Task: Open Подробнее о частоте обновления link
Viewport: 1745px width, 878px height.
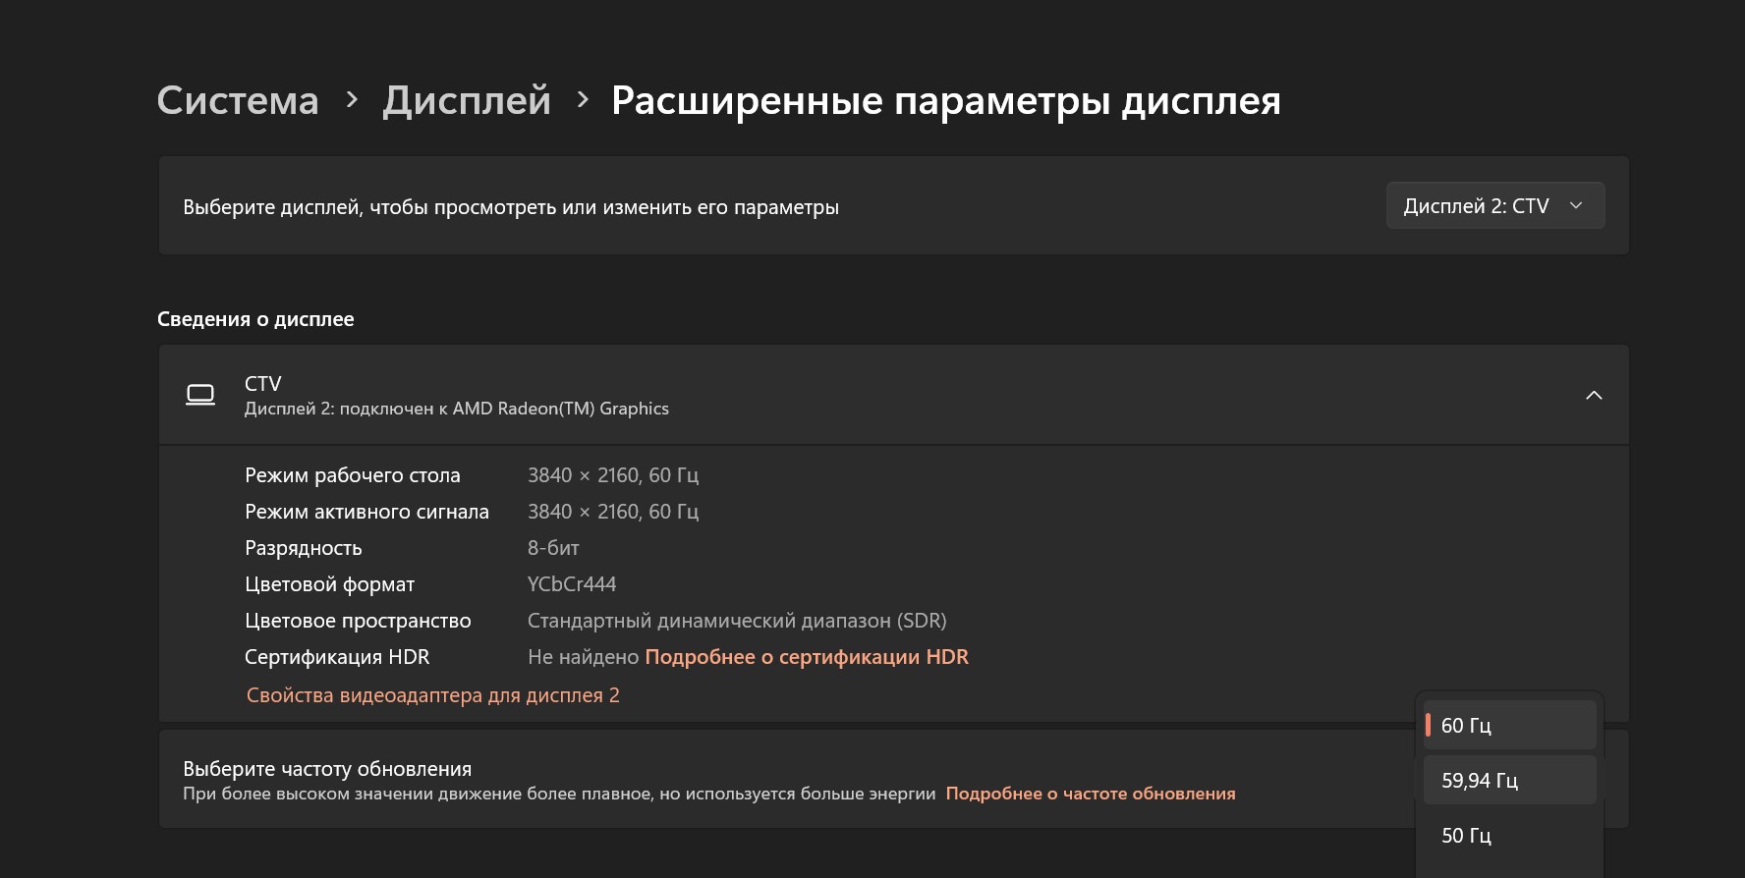Action: [1091, 794]
